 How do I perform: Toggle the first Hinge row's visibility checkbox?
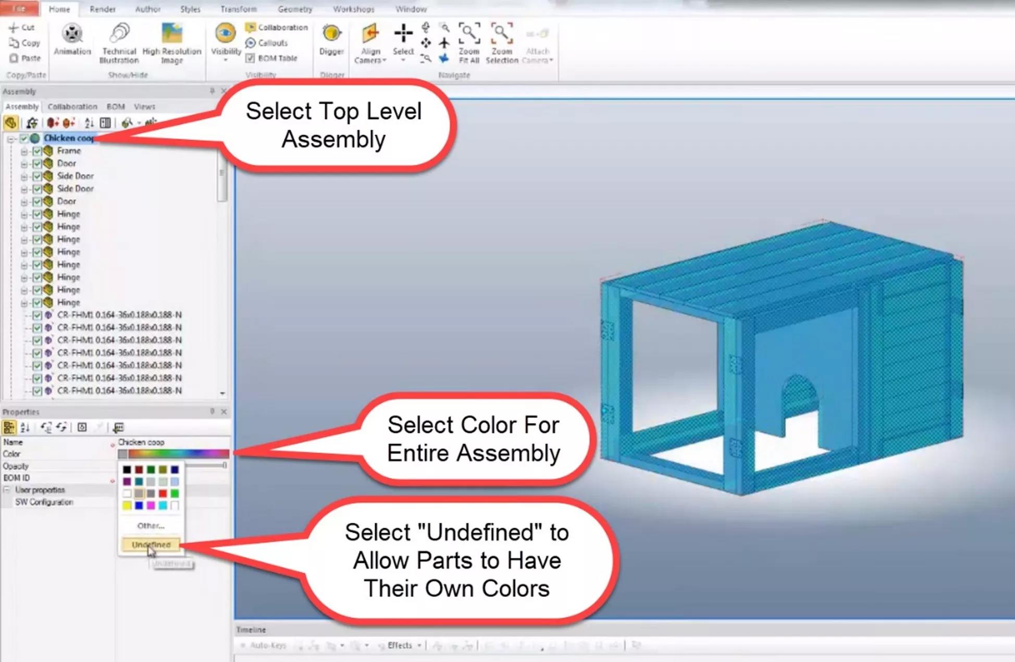tap(37, 214)
